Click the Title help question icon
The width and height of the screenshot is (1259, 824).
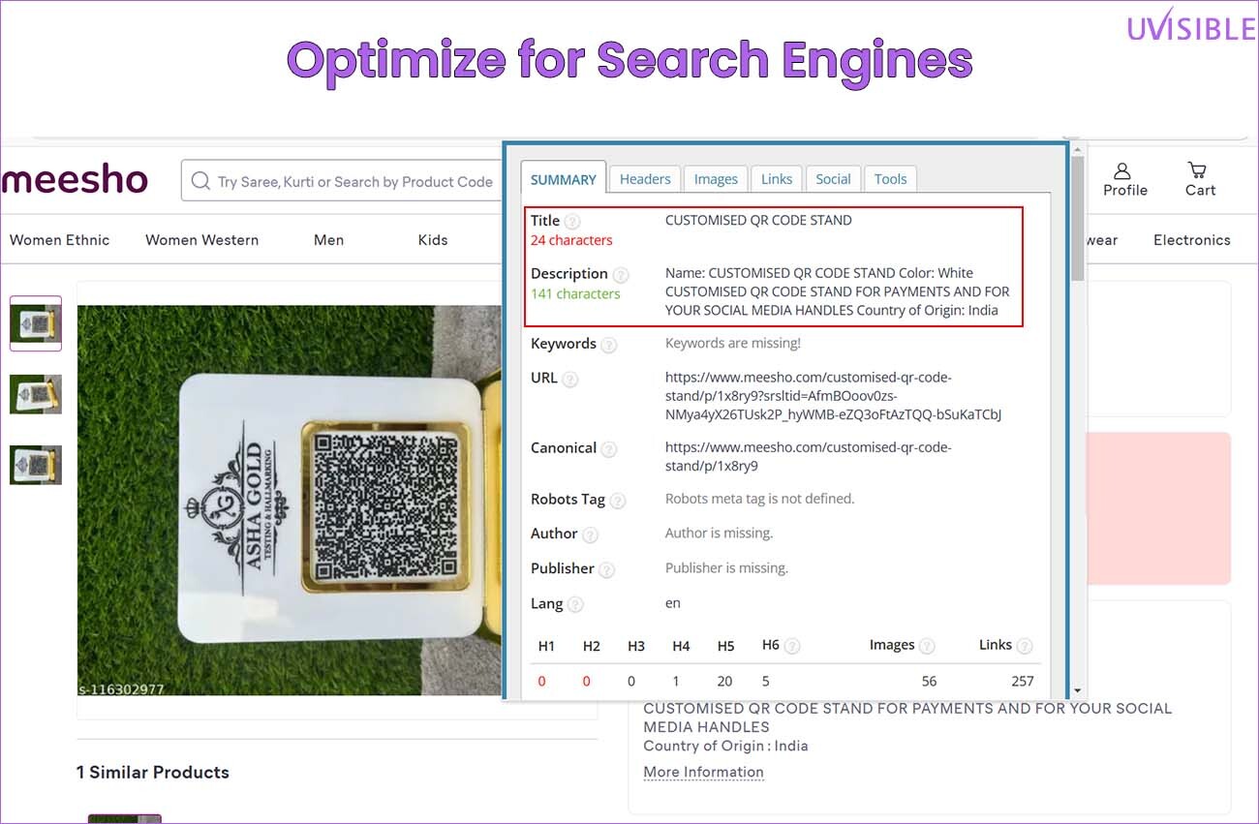coord(573,222)
